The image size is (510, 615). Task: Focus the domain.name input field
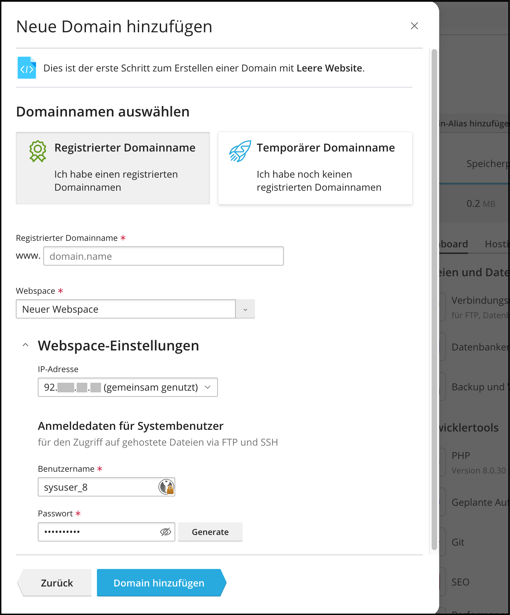pos(164,256)
